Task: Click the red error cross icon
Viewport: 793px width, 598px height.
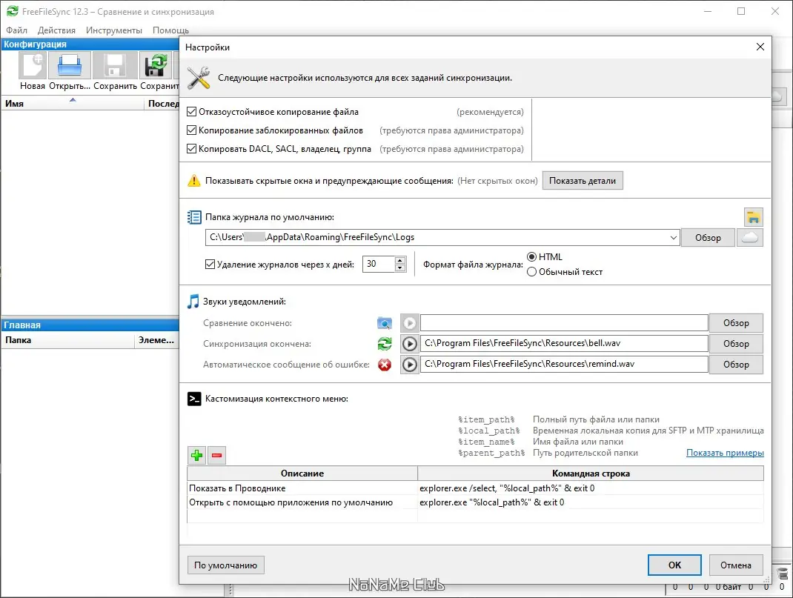Action: click(x=385, y=365)
